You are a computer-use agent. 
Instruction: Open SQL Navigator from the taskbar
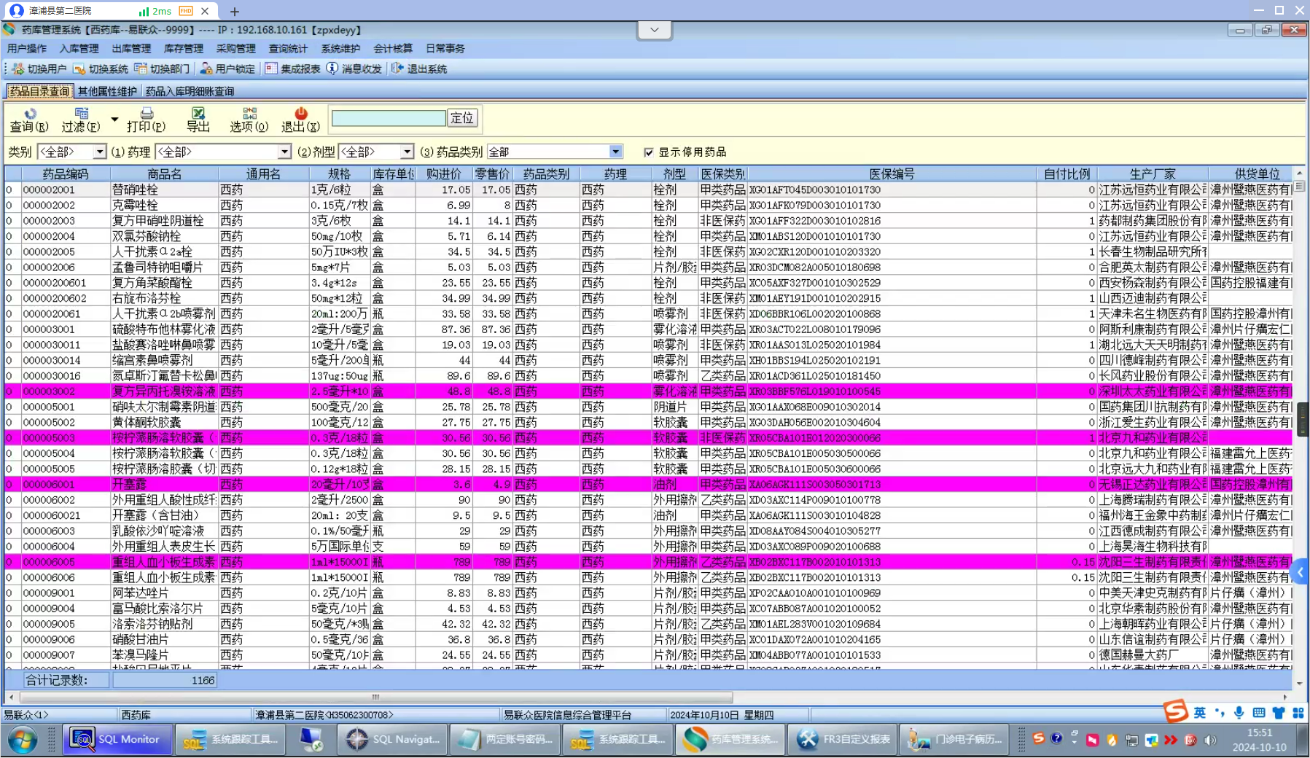tap(394, 739)
